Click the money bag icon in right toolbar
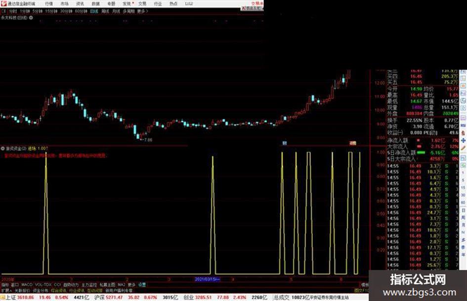Image resolution: width=467 pixels, height=301 pixels. [463, 132]
